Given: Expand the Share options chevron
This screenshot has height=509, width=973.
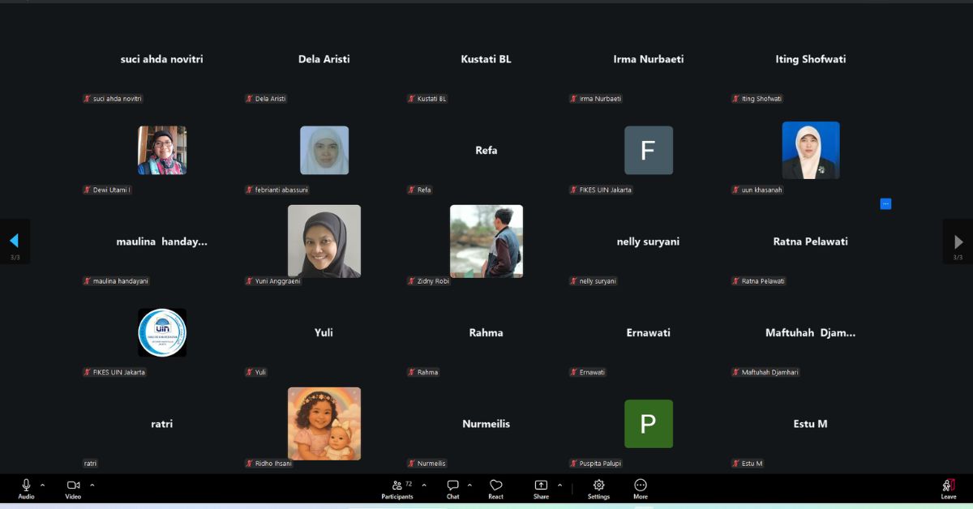Looking at the screenshot, I should [x=559, y=485].
